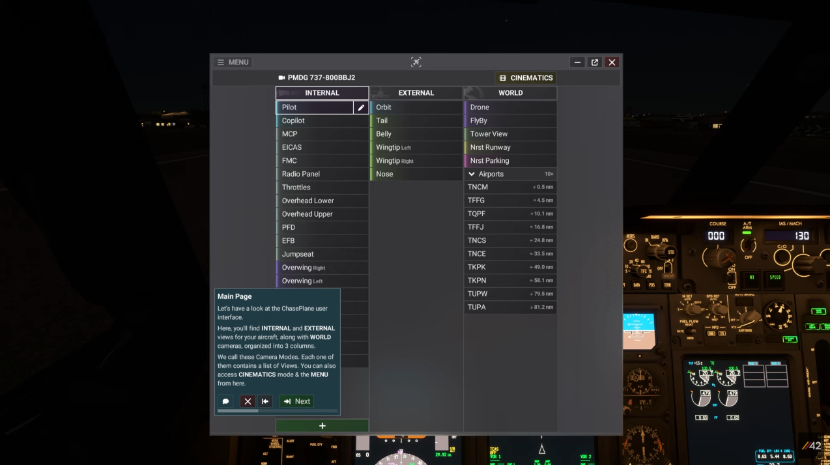The width and height of the screenshot is (830, 465).
Task: Select the Overhead Upper view
Action: (322, 214)
